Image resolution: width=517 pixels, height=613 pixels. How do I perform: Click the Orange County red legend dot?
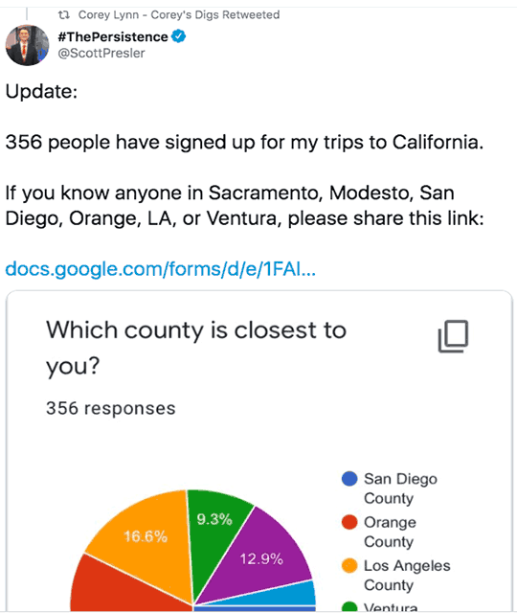pyautogui.click(x=349, y=522)
